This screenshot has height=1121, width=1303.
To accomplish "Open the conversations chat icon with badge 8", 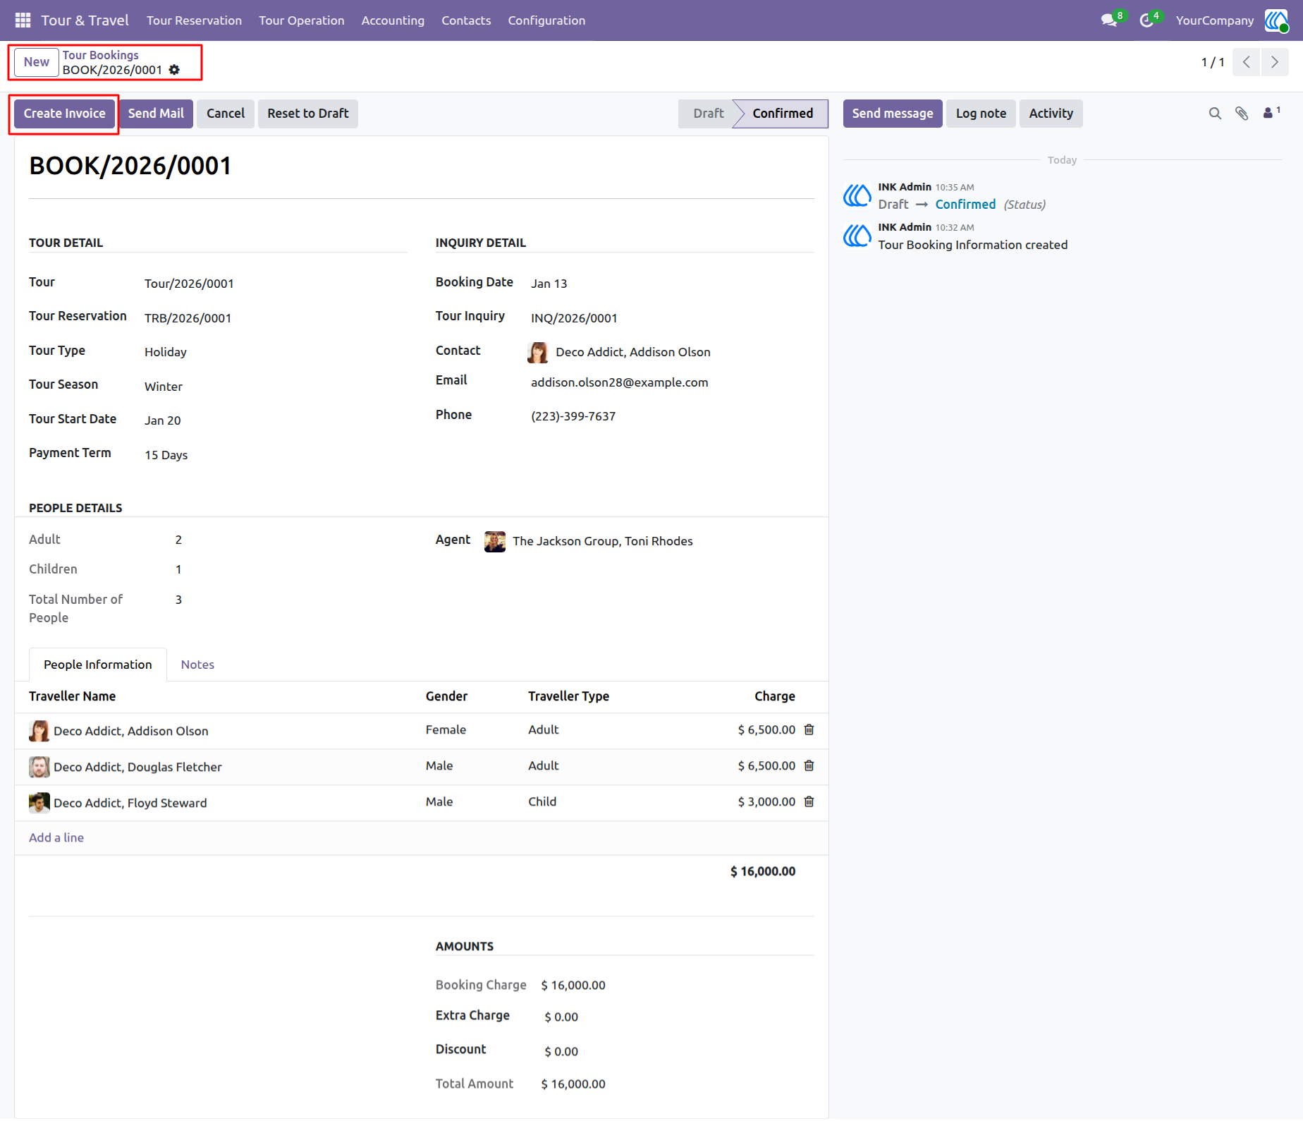I will (x=1110, y=20).
